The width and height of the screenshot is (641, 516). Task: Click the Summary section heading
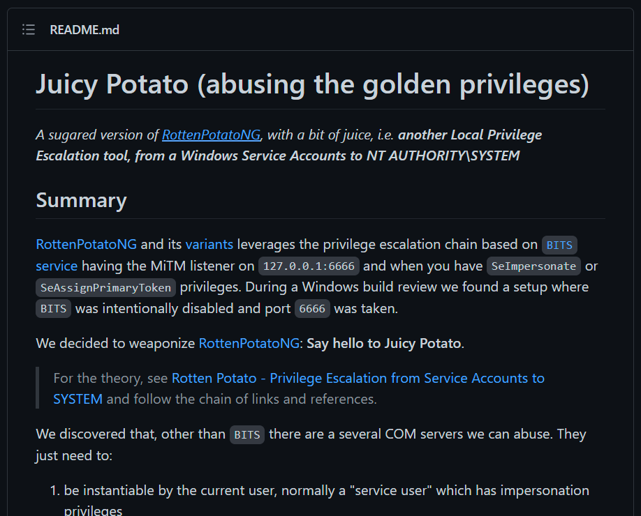pyautogui.click(x=82, y=200)
